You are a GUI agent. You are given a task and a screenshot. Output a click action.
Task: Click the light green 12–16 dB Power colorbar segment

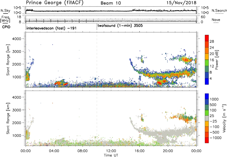[207, 63]
